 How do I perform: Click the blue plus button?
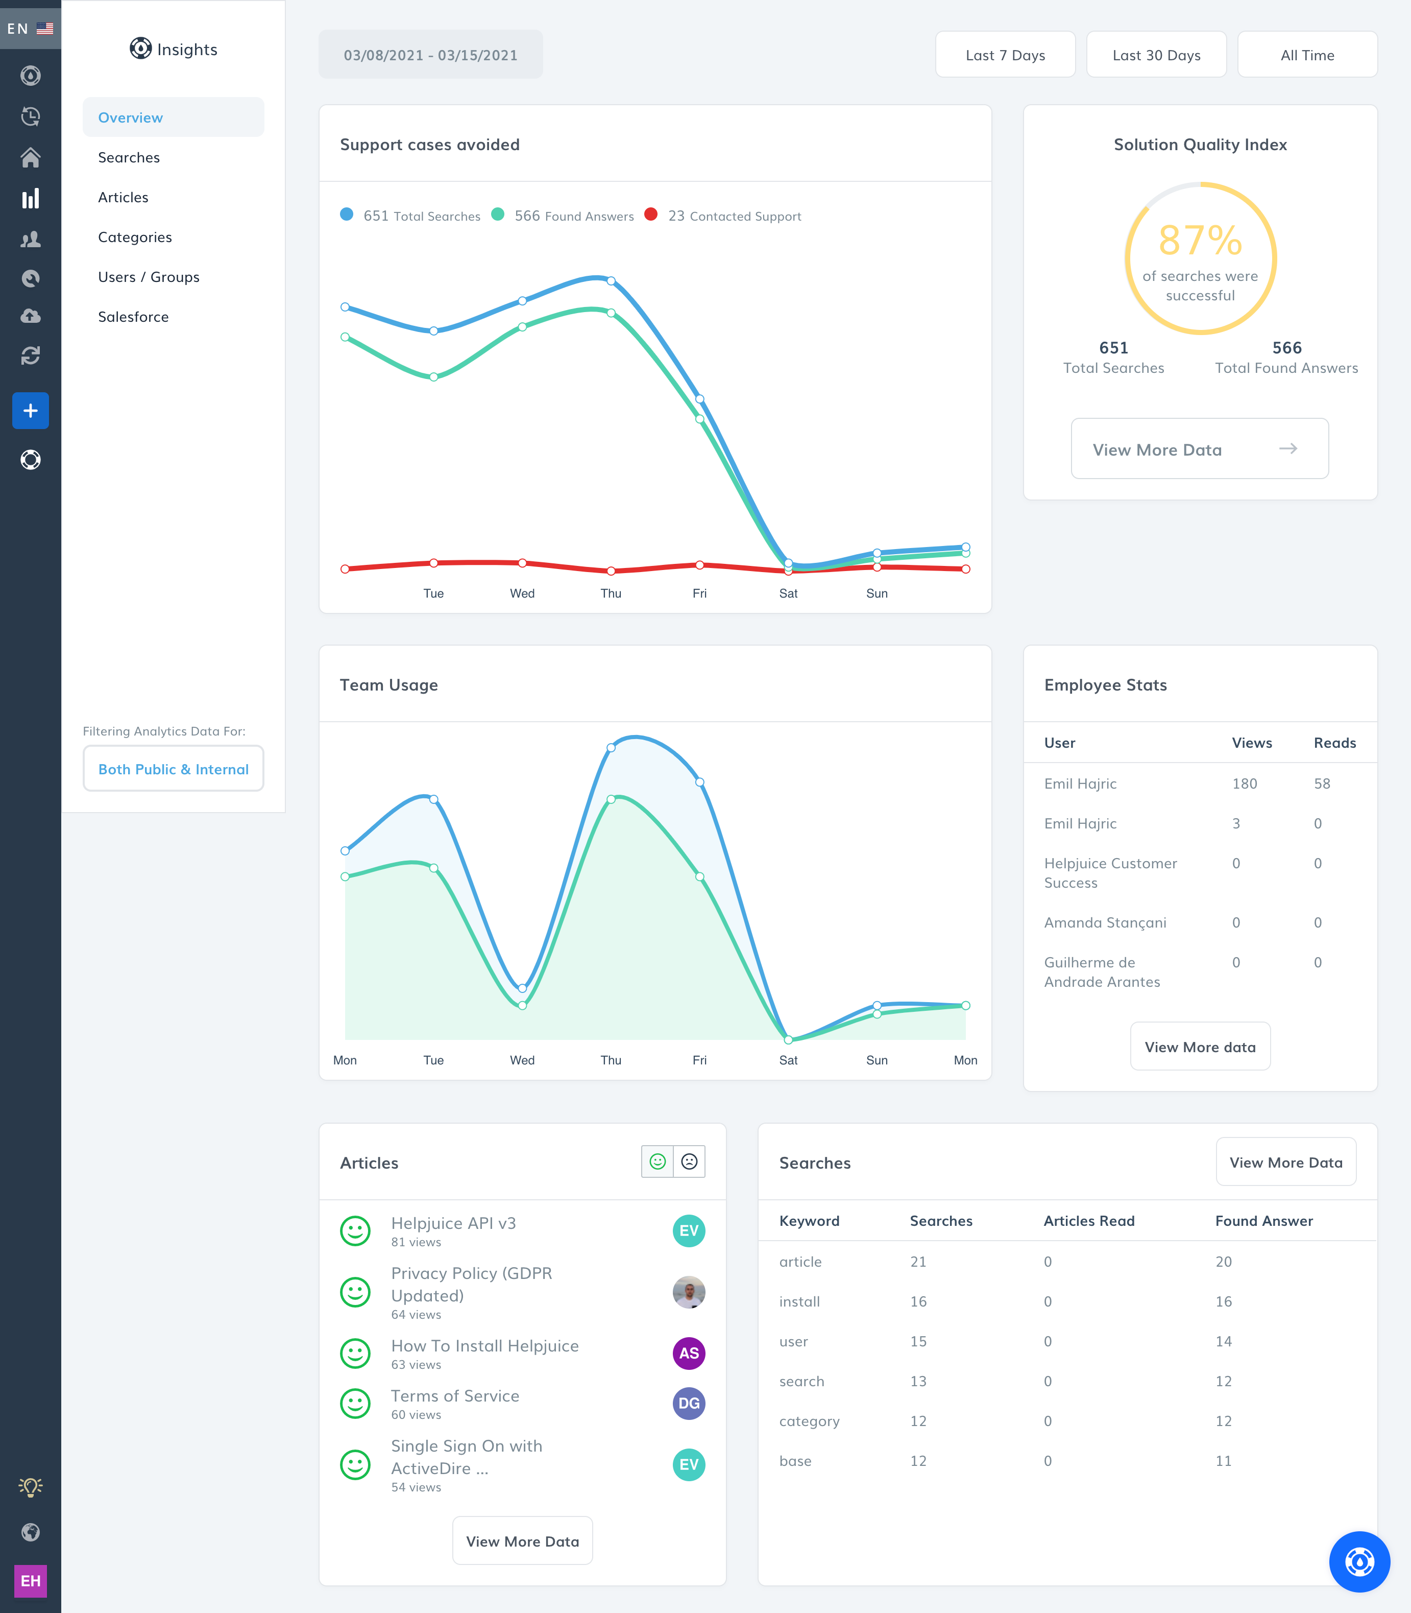[30, 411]
